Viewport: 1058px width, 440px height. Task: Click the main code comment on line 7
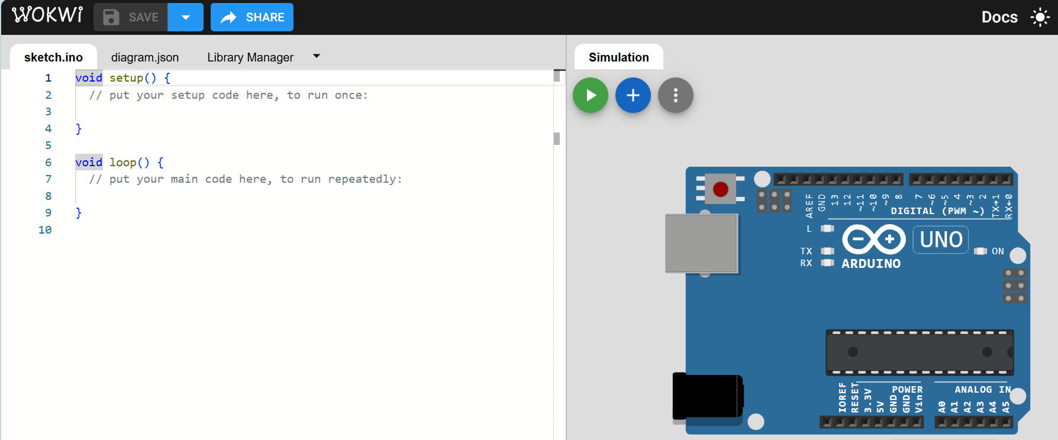tap(246, 179)
